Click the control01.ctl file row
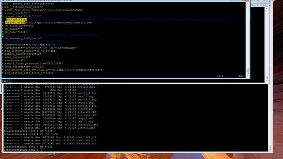283x159 pixels. click(50, 137)
